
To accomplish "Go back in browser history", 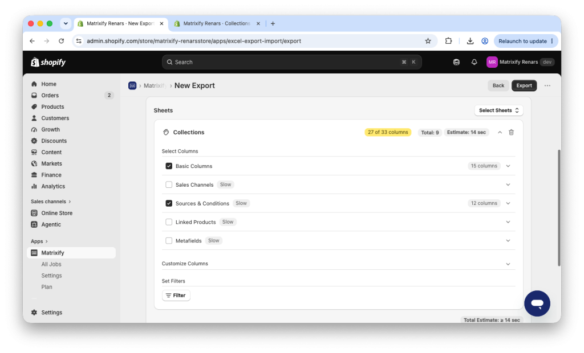I will (32, 41).
